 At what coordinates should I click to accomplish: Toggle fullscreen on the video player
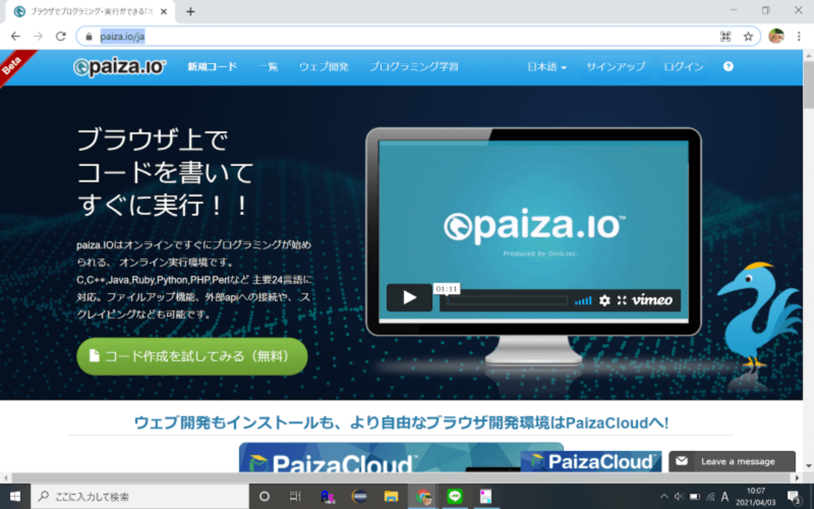click(x=621, y=301)
